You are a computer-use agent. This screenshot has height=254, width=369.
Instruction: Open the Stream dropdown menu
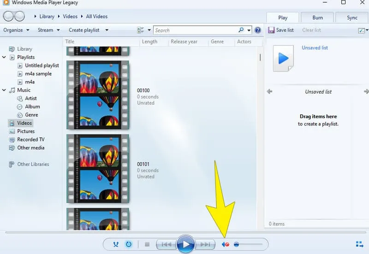(48, 30)
